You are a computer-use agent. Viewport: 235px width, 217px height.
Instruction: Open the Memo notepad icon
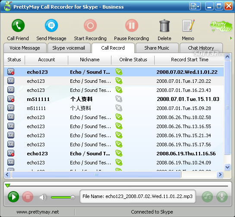pyautogui.click(x=188, y=25)
